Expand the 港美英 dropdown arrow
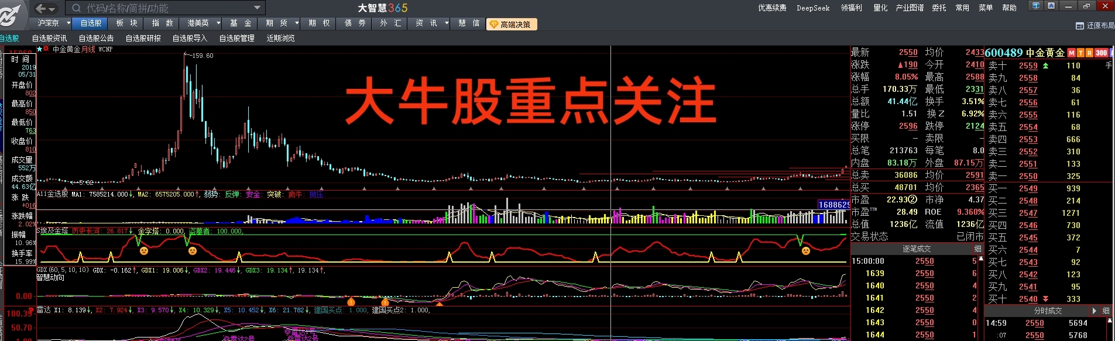Screen dimensions: 1115x341 click(x=218, y=23)
